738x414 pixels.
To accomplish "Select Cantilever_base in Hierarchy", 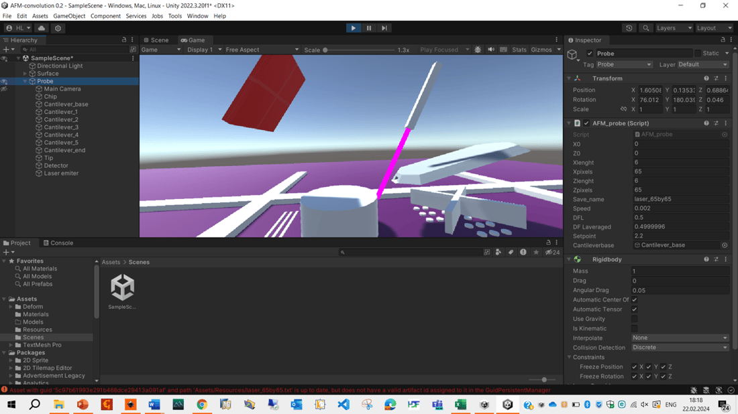I will coord(66,105).
